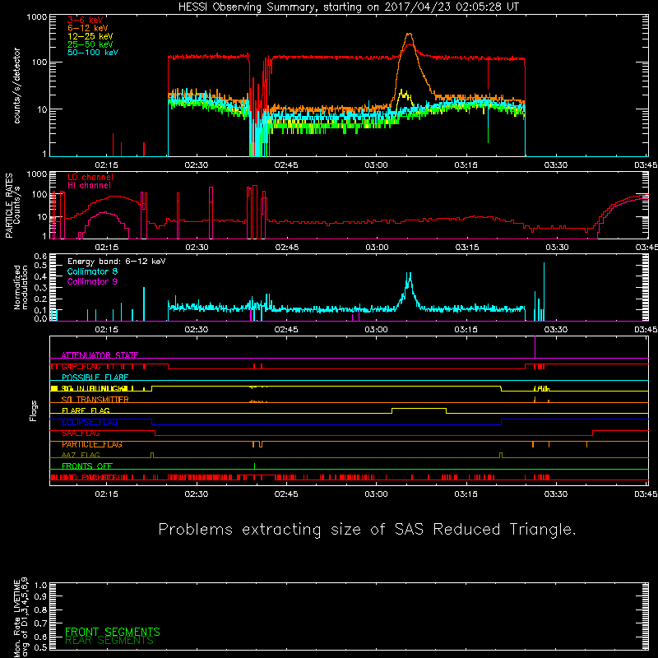Click the orange 6-12 keV flare peak
Screen dimensions: 658x658
click(x=409, y=35)
